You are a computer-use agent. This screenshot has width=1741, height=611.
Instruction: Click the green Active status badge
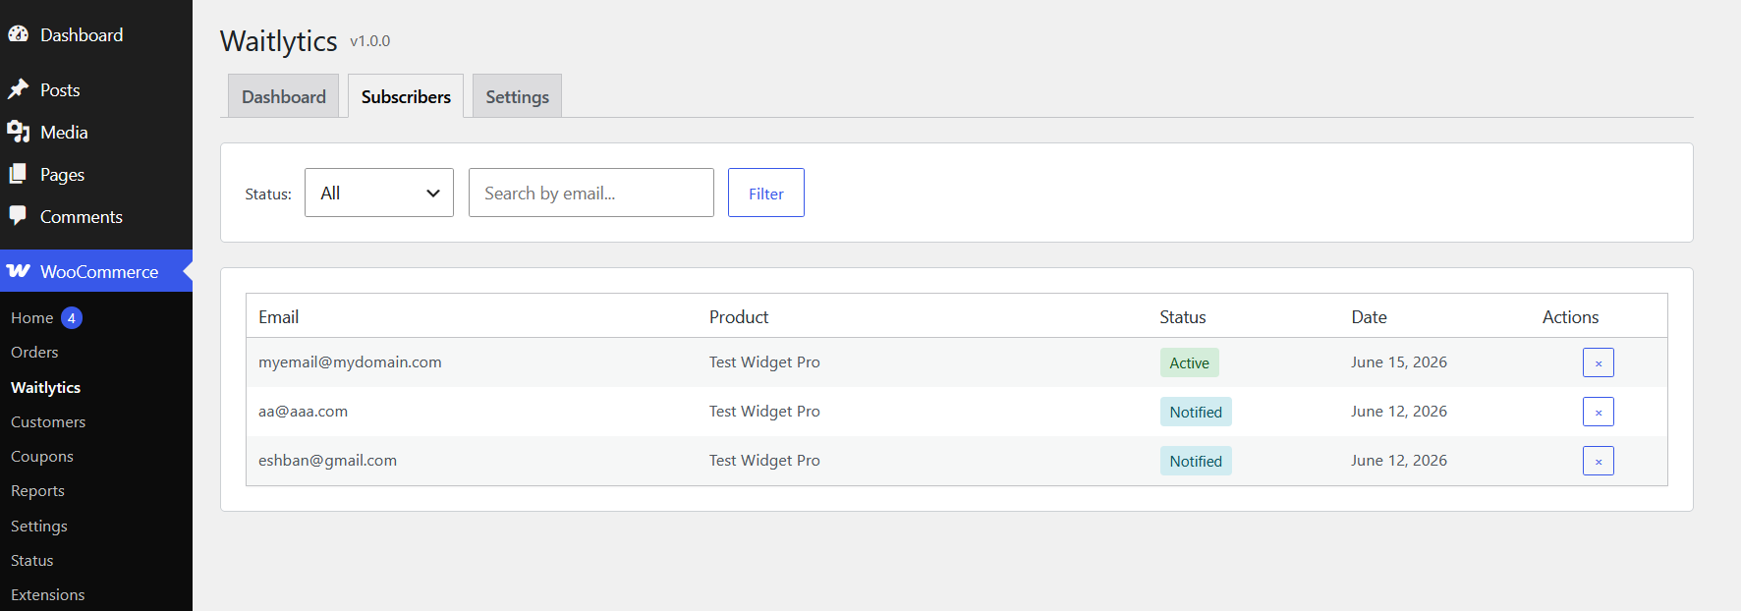(x=1189, y=362)
